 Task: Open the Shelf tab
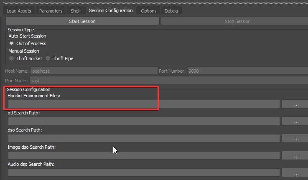click(x=76, y=11)
